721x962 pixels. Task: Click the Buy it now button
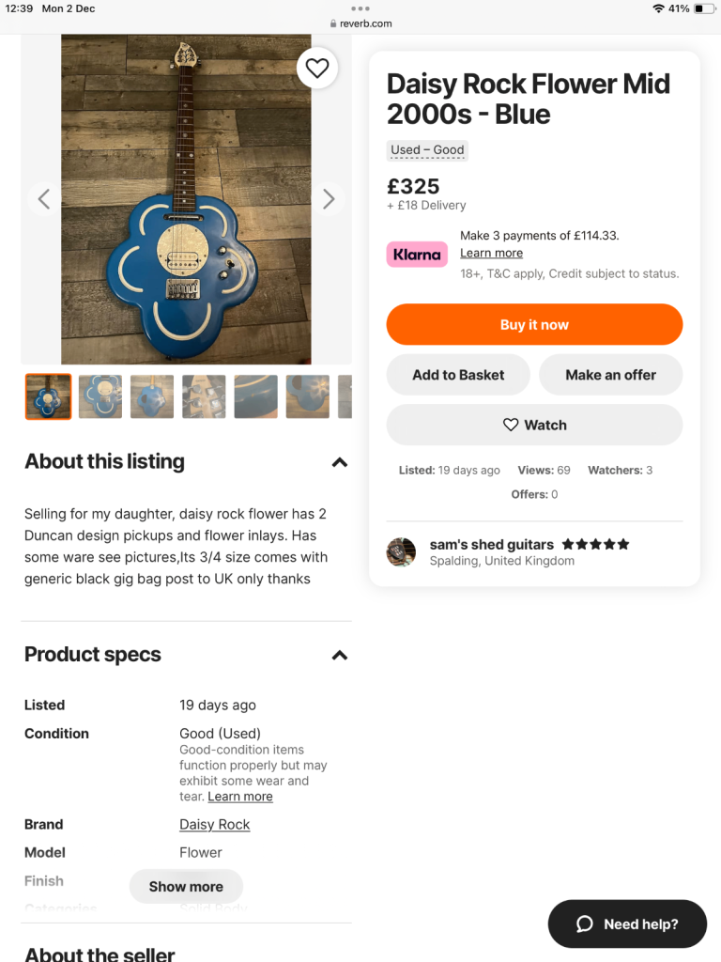[534, 324]
